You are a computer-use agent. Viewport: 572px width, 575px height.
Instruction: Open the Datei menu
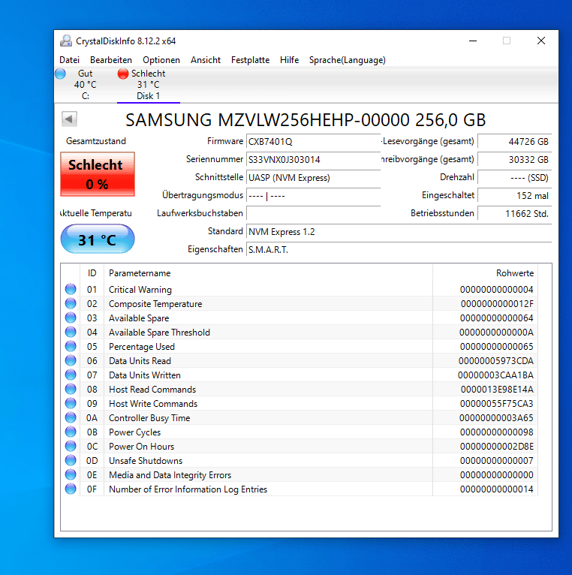(69, 60)
